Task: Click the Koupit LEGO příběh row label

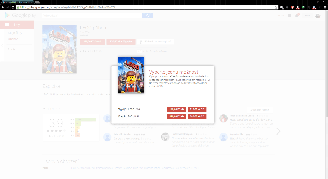Action: [129, 116]
